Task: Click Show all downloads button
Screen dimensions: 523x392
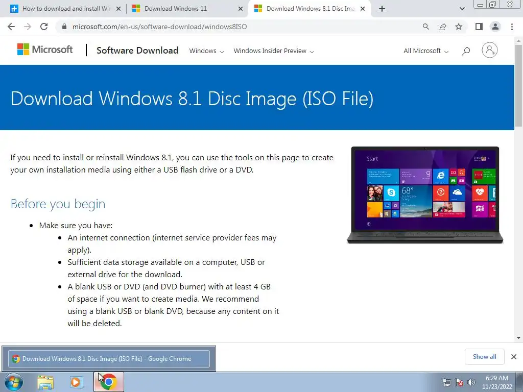Action: (x=484, y=357)
